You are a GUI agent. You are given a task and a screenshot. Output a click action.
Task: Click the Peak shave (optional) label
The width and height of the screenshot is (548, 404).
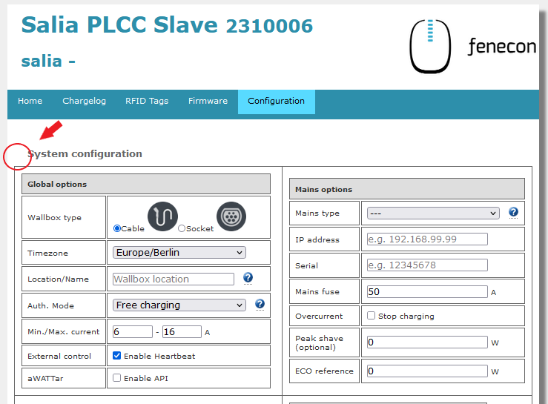click(x=319, y=342)
